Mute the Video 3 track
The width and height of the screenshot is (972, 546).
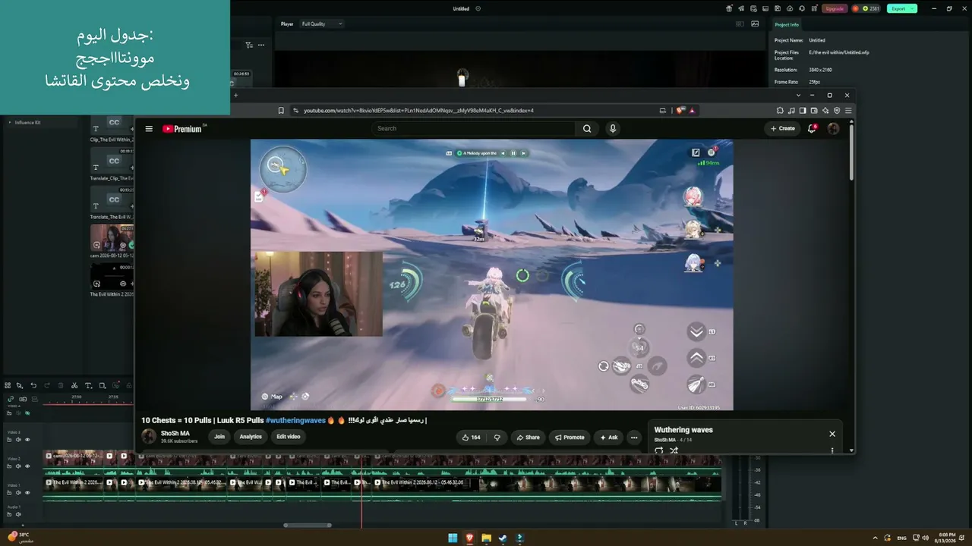click(x=18, y=440)
